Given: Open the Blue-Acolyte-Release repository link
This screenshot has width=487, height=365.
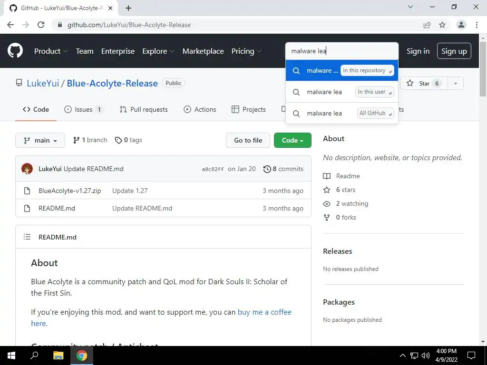Looking at the screenshot, I should [x=112, y=83].
